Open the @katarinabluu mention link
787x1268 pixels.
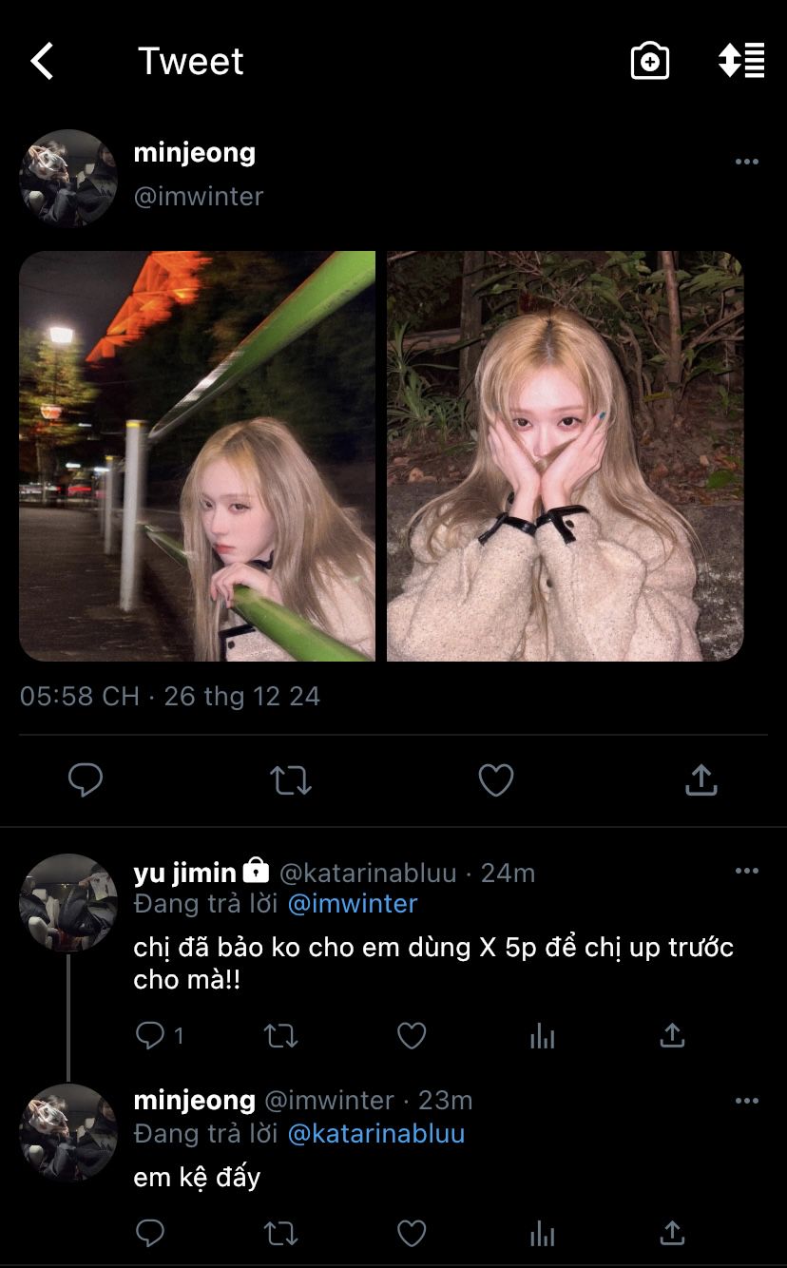(376, 1133)
